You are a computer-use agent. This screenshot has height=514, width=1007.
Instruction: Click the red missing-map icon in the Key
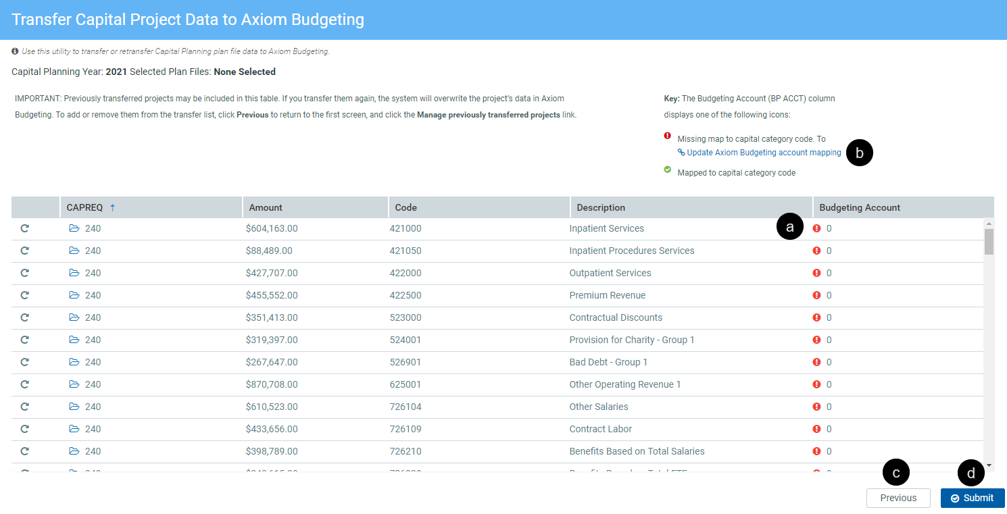coord(668,136)
